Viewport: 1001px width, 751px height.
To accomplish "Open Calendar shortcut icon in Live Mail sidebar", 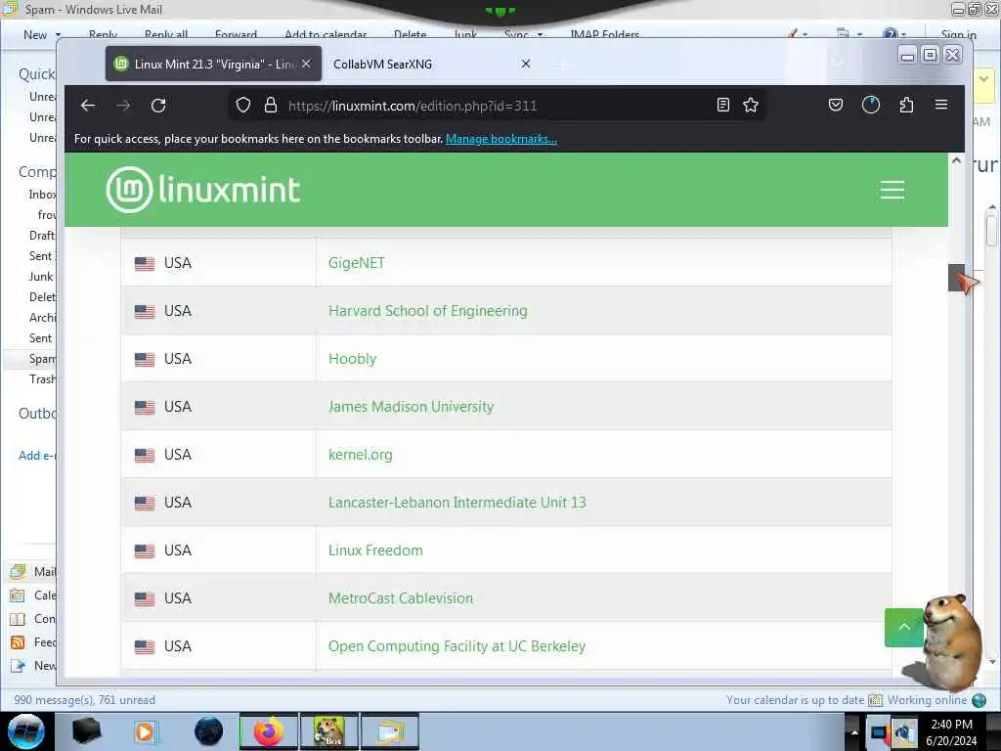I will point(18,596).
